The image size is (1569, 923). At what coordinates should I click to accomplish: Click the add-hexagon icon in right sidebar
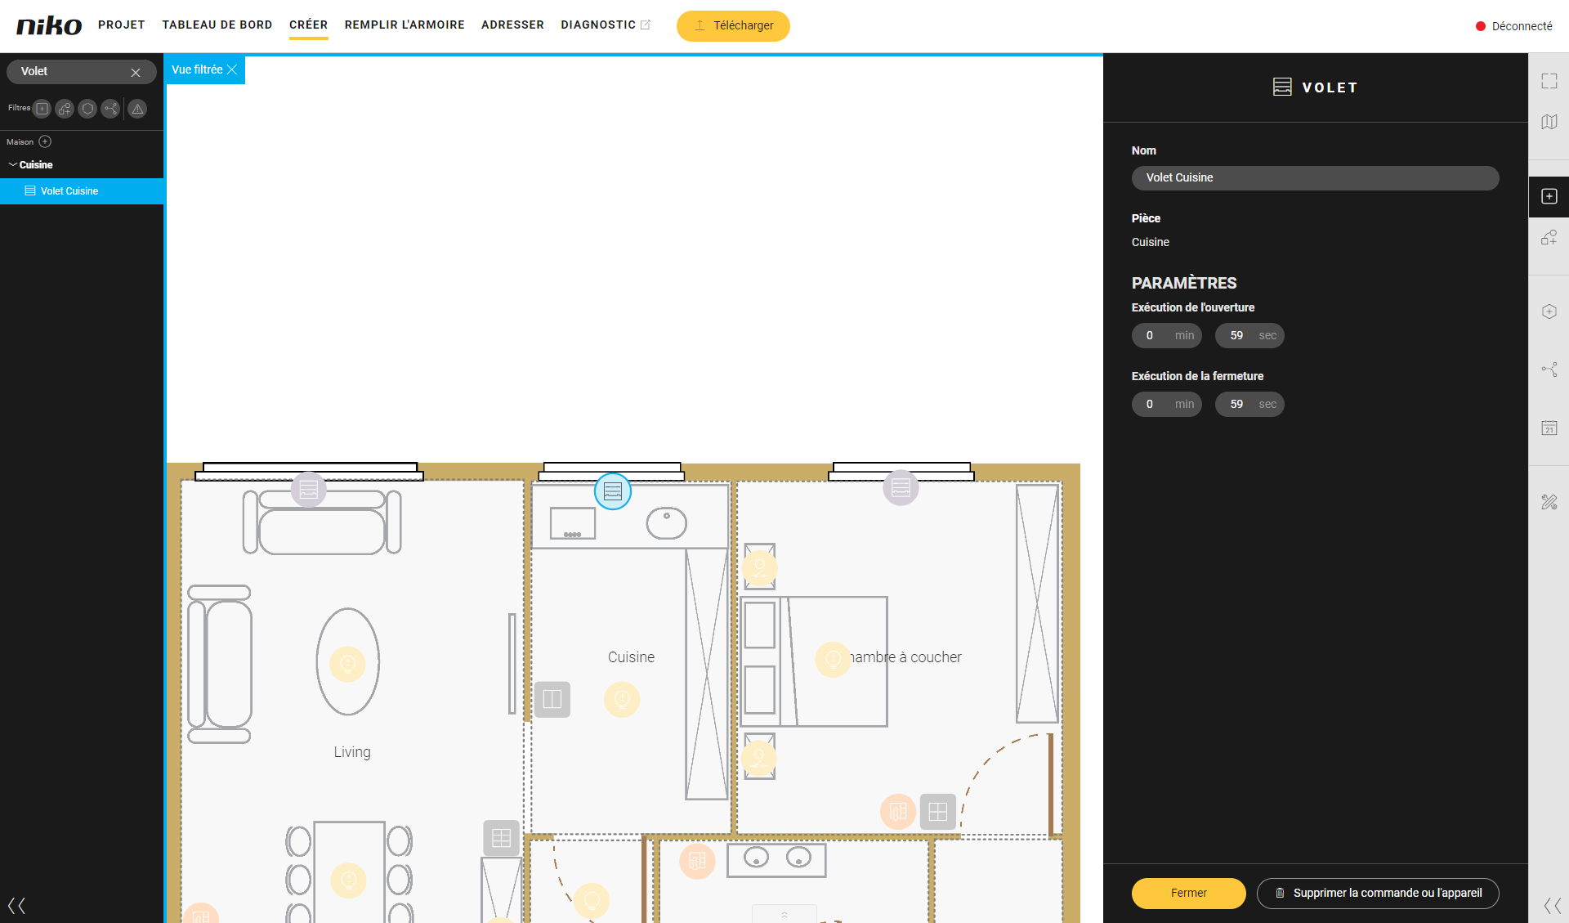coord(1549,311)
